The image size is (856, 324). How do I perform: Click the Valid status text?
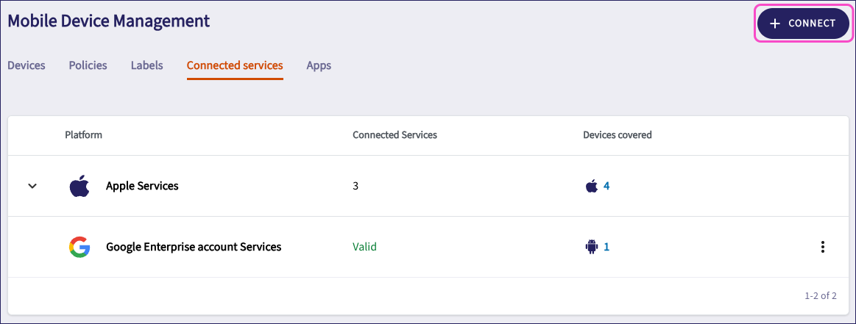click(364, 247)
